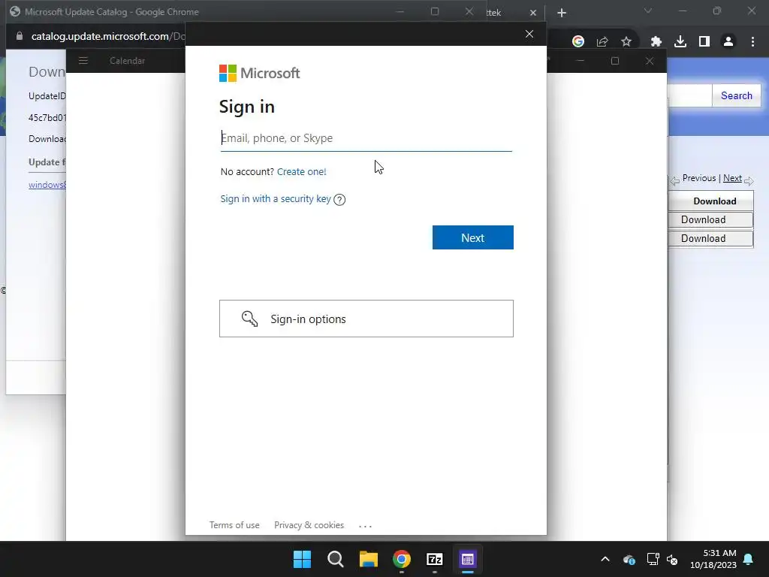Click the blue Next button
769x577 pixels.
point(473,237)
